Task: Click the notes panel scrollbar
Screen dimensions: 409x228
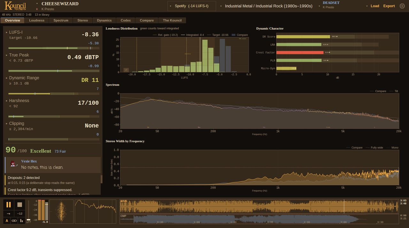Action: click(102, 179)
